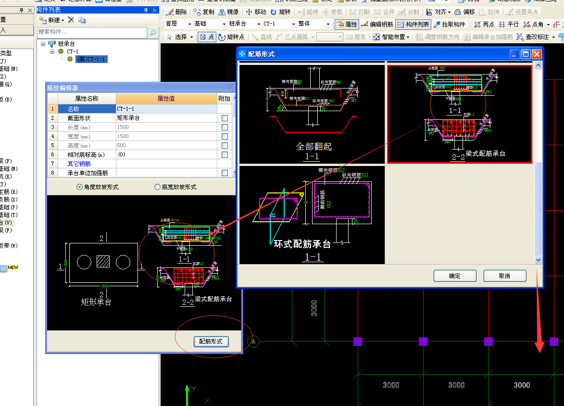
Task: Click the search magnifier in 构件列表
Action: coord(153,32)
